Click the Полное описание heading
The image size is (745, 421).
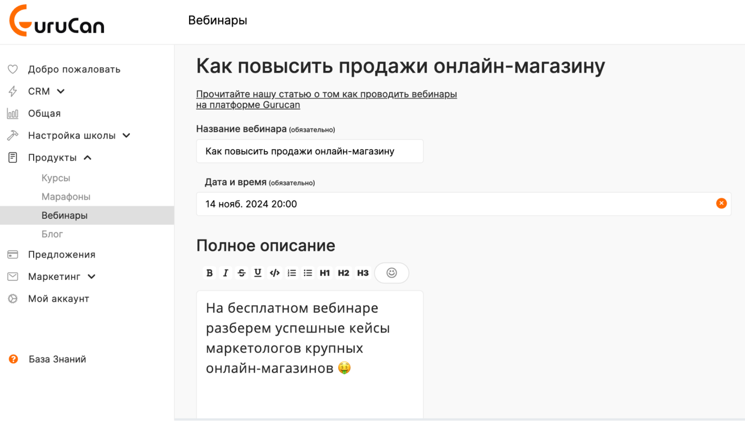tap(265, 246)
